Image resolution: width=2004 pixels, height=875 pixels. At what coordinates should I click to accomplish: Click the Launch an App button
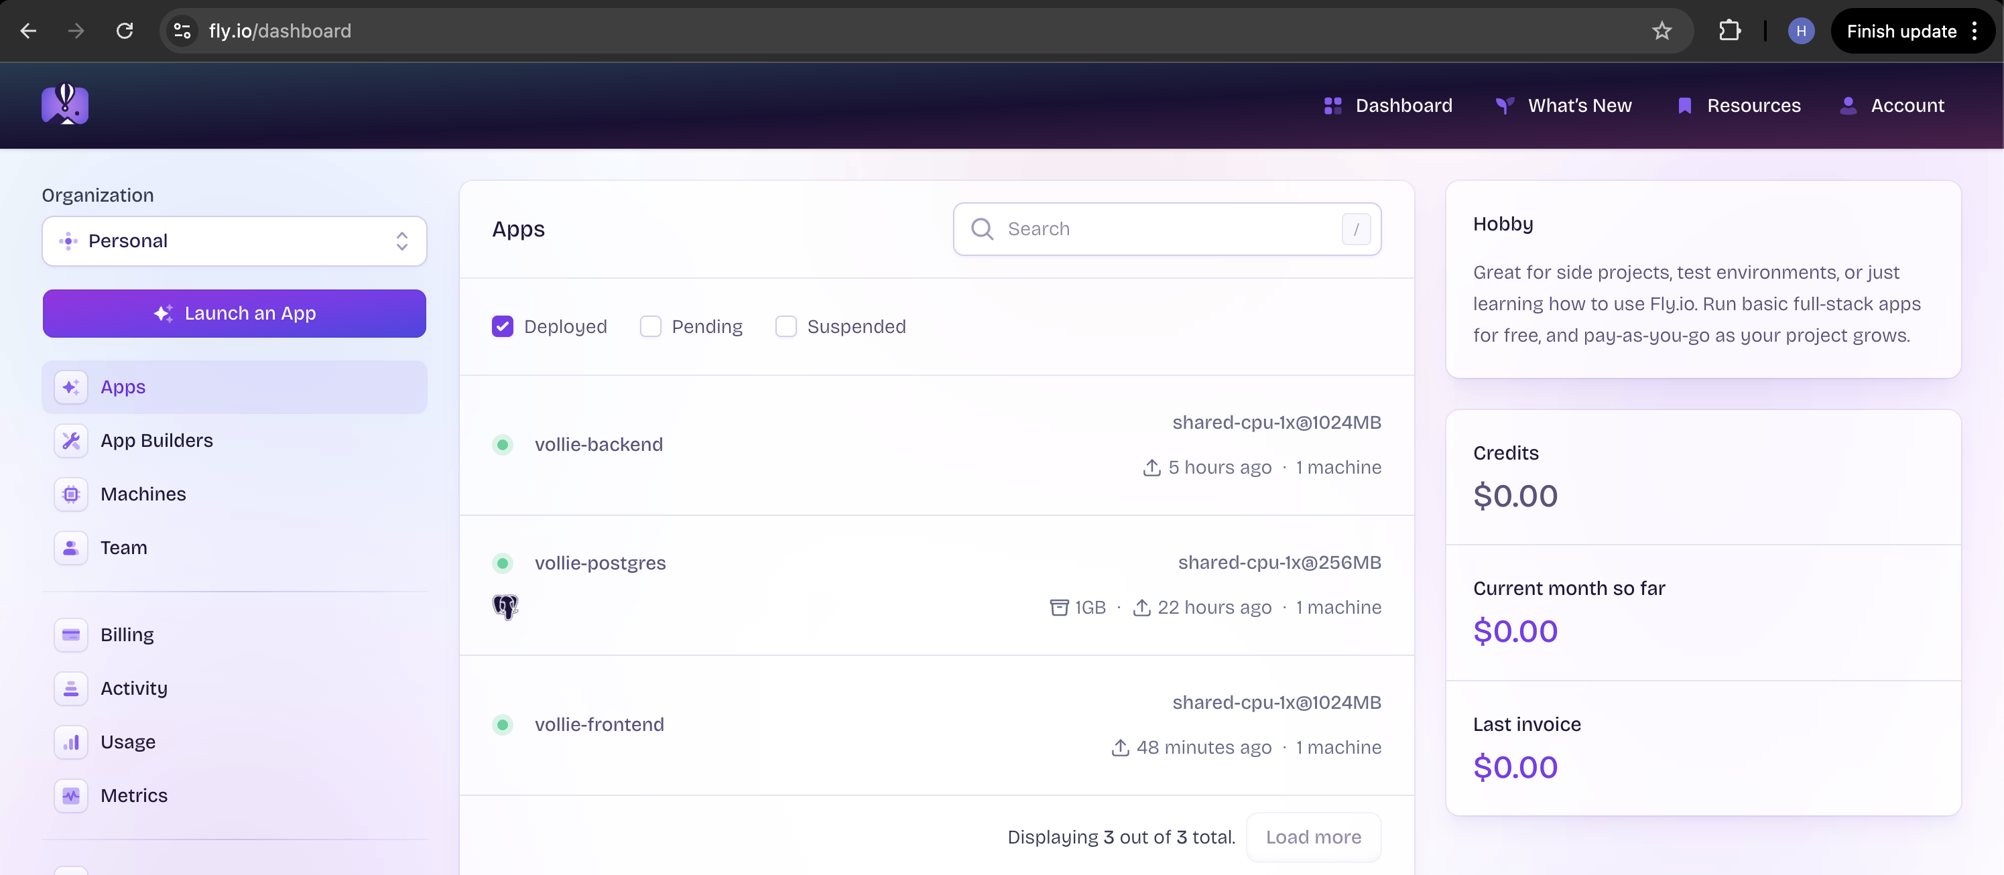pos(234,314)
